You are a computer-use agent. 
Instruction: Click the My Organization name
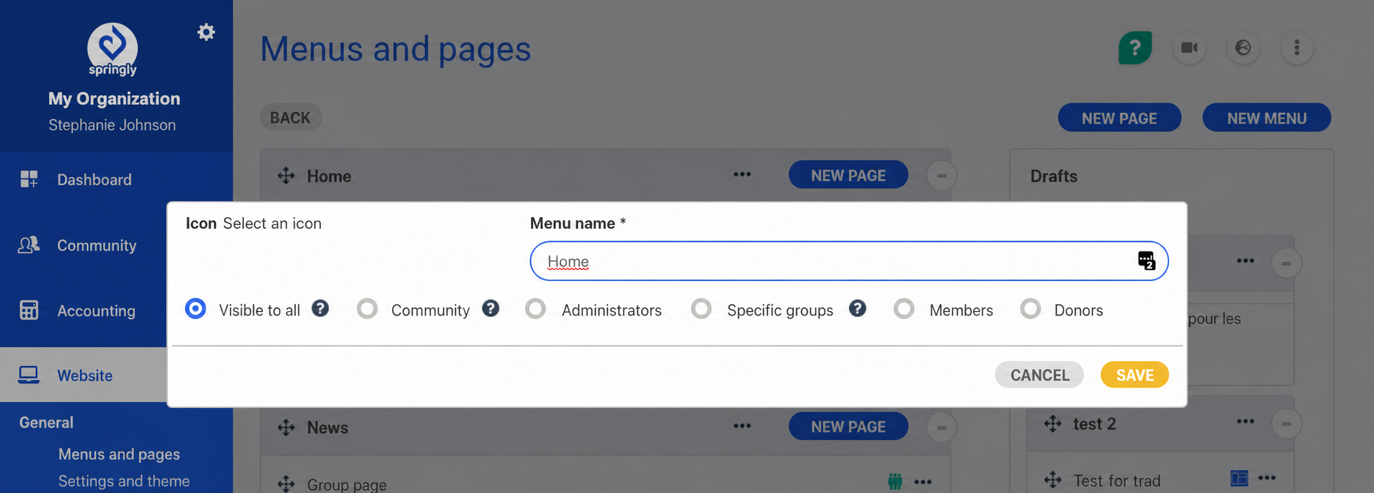(x=114, y=98)
